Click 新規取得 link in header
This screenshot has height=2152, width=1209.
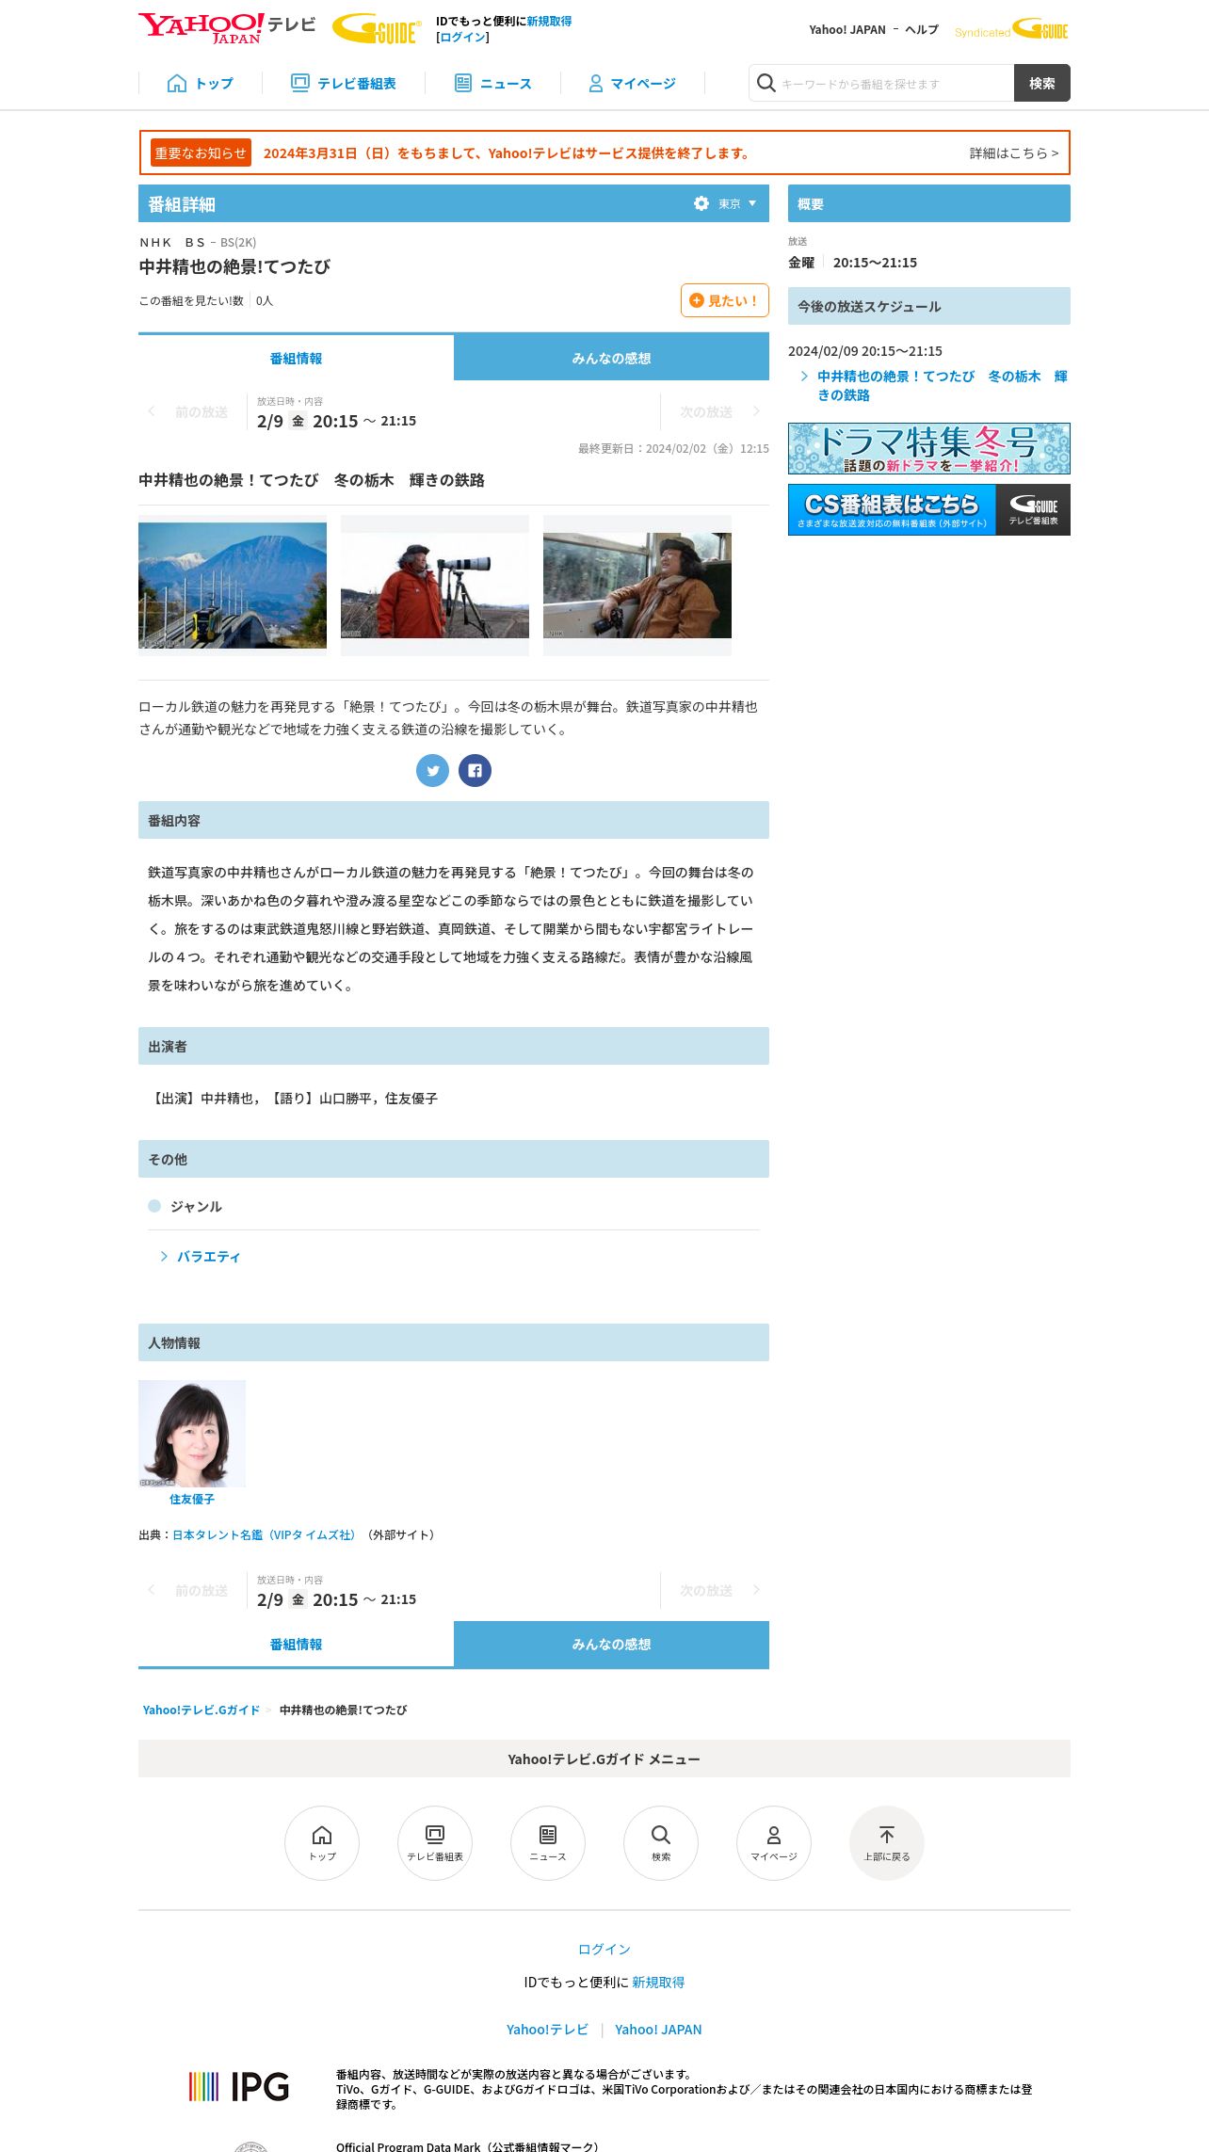(x=549, y=21)
